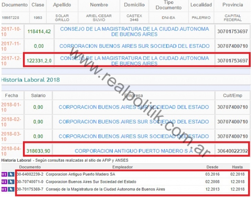Click arrow icon for Corporacion Antiguo Puerto Madero
251x197 pixels.
point(11,174)
